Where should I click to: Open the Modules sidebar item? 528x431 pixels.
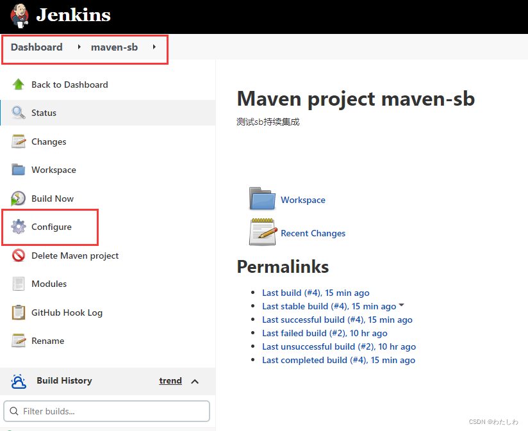[x=49, y=284]
